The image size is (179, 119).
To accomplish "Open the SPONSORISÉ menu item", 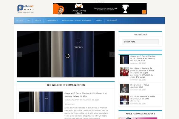I will (x=112, y=21).
